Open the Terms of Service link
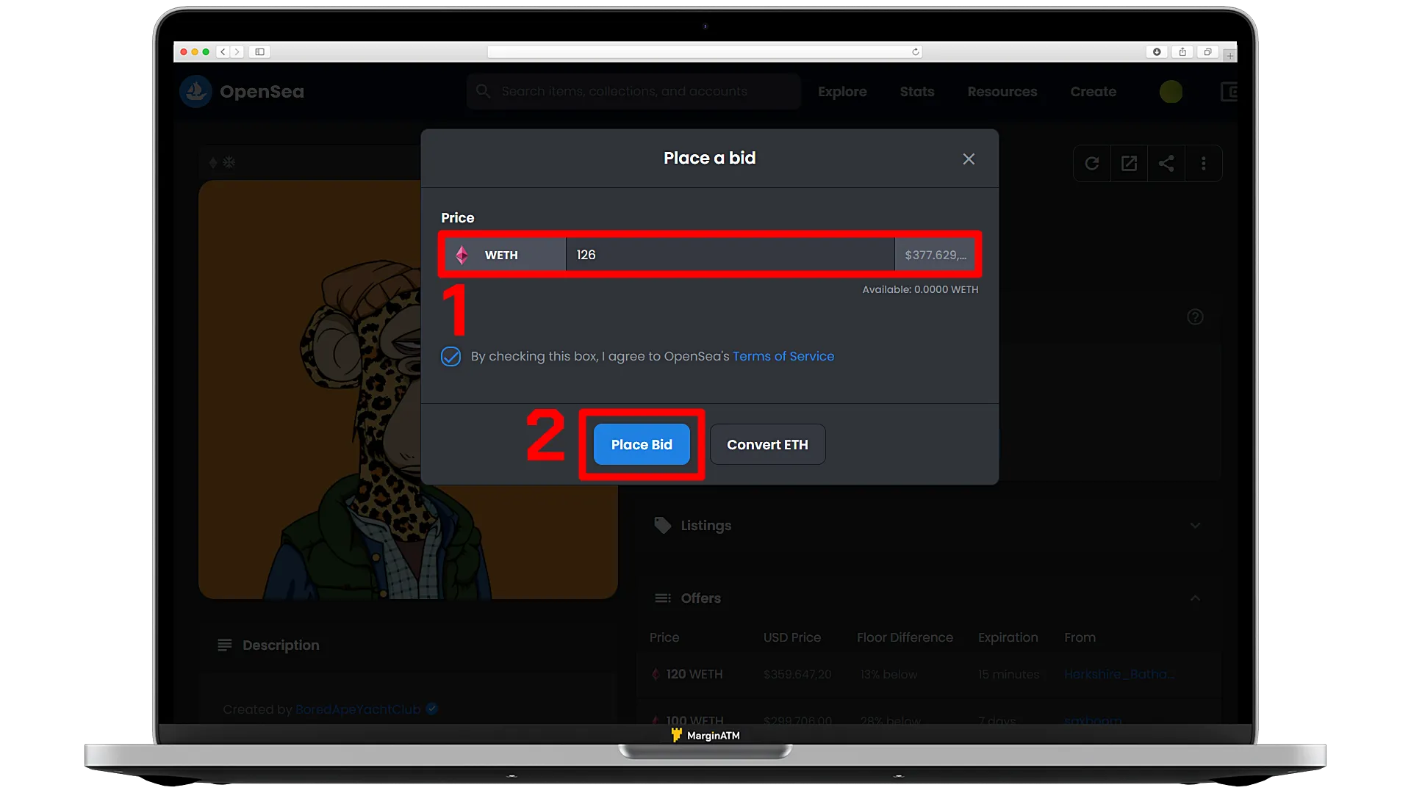 (783, 356)
